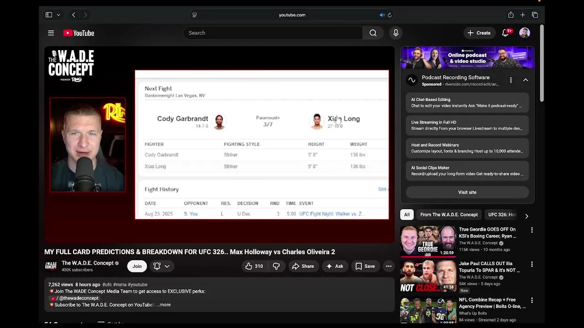Dislike the video with thumbs down
The width and height of the screenshot is (584, 328).
coord(276,266)
